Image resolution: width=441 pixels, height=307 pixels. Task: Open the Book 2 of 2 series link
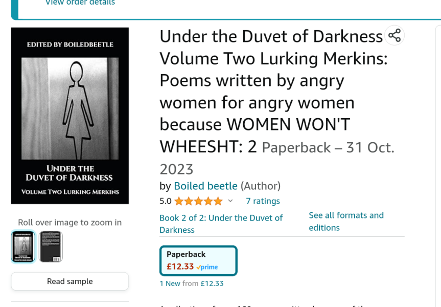pyautogui.click(x=221, y=223)
